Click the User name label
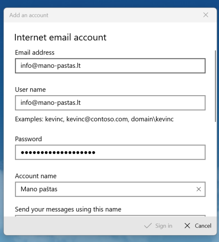Image resolution: width=219 pixels, height=242 pixels. pos(30,90)
